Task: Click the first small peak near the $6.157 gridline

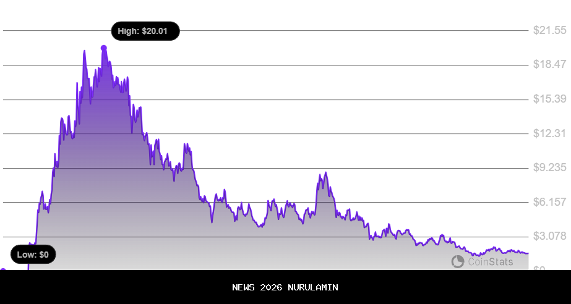Action: pos(41,193)
